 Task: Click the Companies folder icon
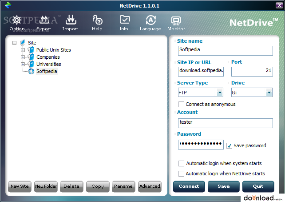pos(31,57)
